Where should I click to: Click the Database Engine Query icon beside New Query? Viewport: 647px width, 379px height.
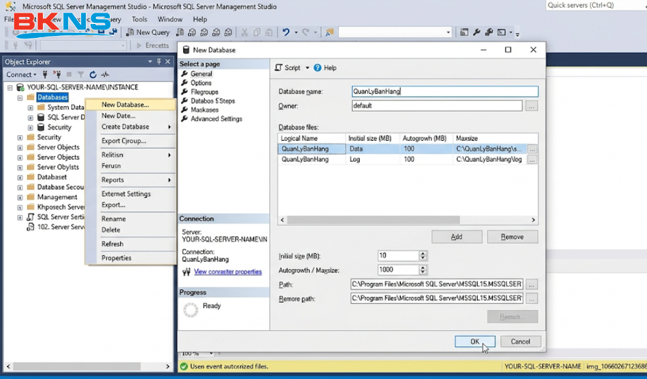180,32
